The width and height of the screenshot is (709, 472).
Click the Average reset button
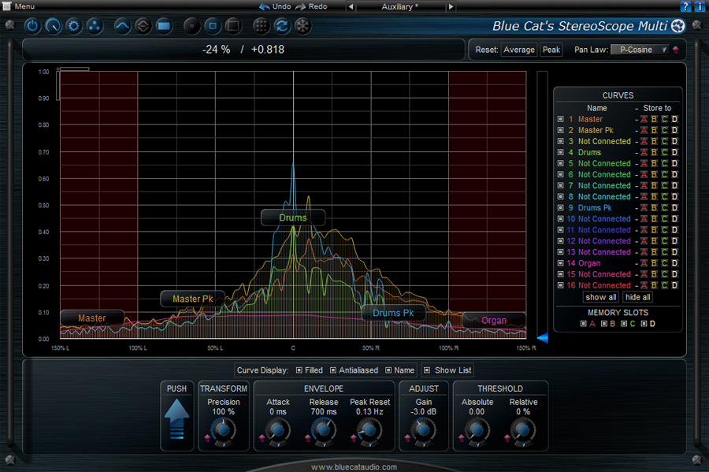click(x=519, y=49)
